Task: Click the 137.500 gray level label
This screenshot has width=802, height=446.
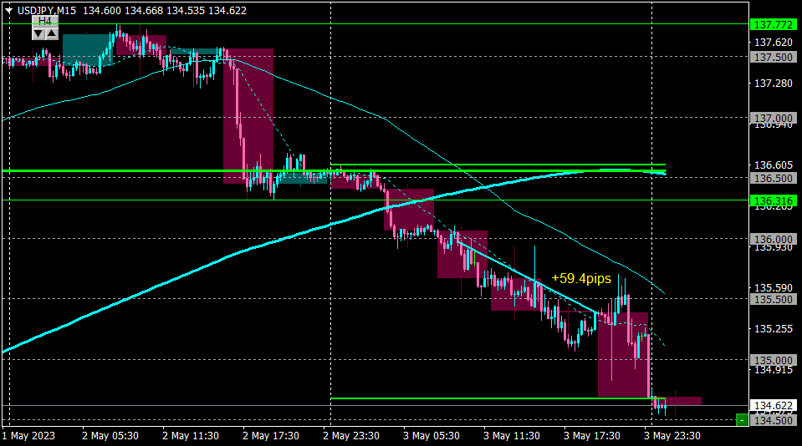Action: [x=774, y=58]
